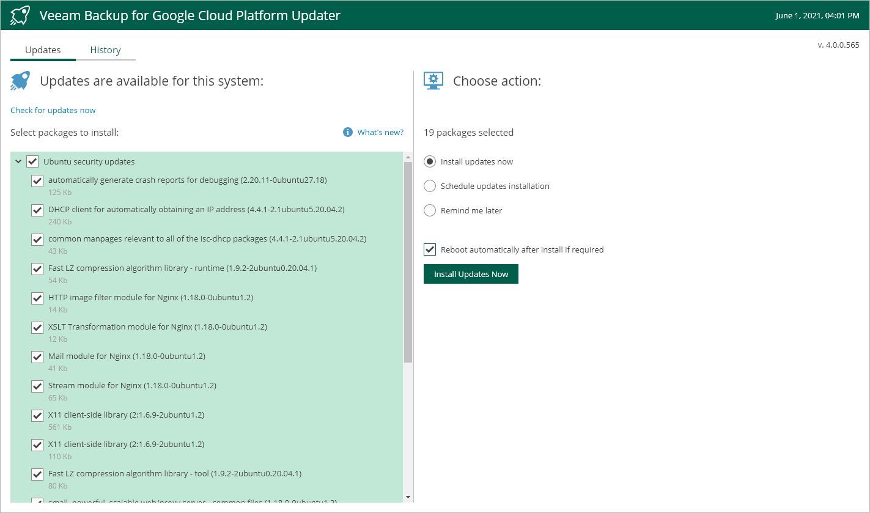This screenshot has height=513, width=870.
Task: Toggle Reboot automatically after install checkbox
Action: tap(430, 249)
